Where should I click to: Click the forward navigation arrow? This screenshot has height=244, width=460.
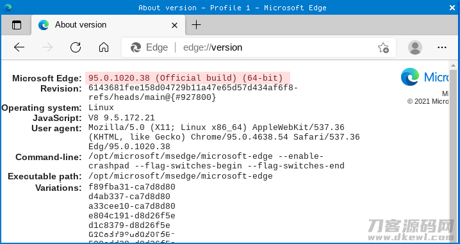pos(47,47)
